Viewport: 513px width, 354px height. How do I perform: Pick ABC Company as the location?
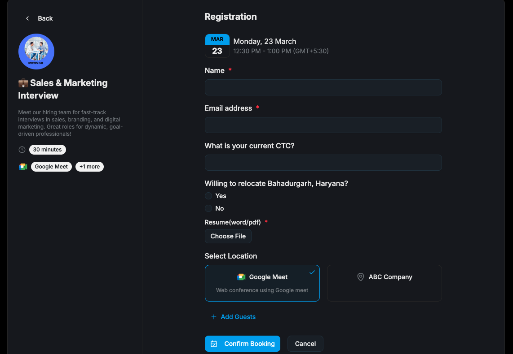click(385, 283)
